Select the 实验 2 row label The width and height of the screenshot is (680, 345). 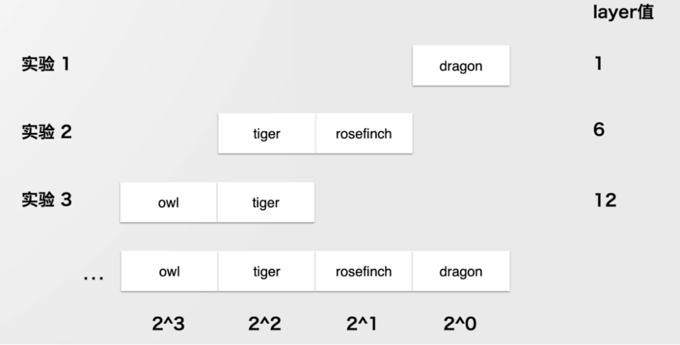point(47,133)
